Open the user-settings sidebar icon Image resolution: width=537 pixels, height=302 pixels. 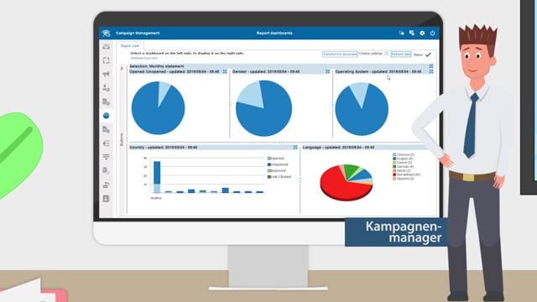[x=107, y=88]
